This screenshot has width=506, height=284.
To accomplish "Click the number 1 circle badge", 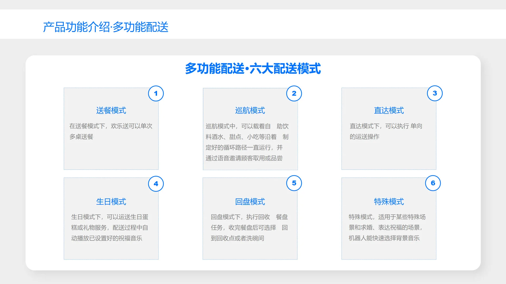I will (x=156, y=93).
